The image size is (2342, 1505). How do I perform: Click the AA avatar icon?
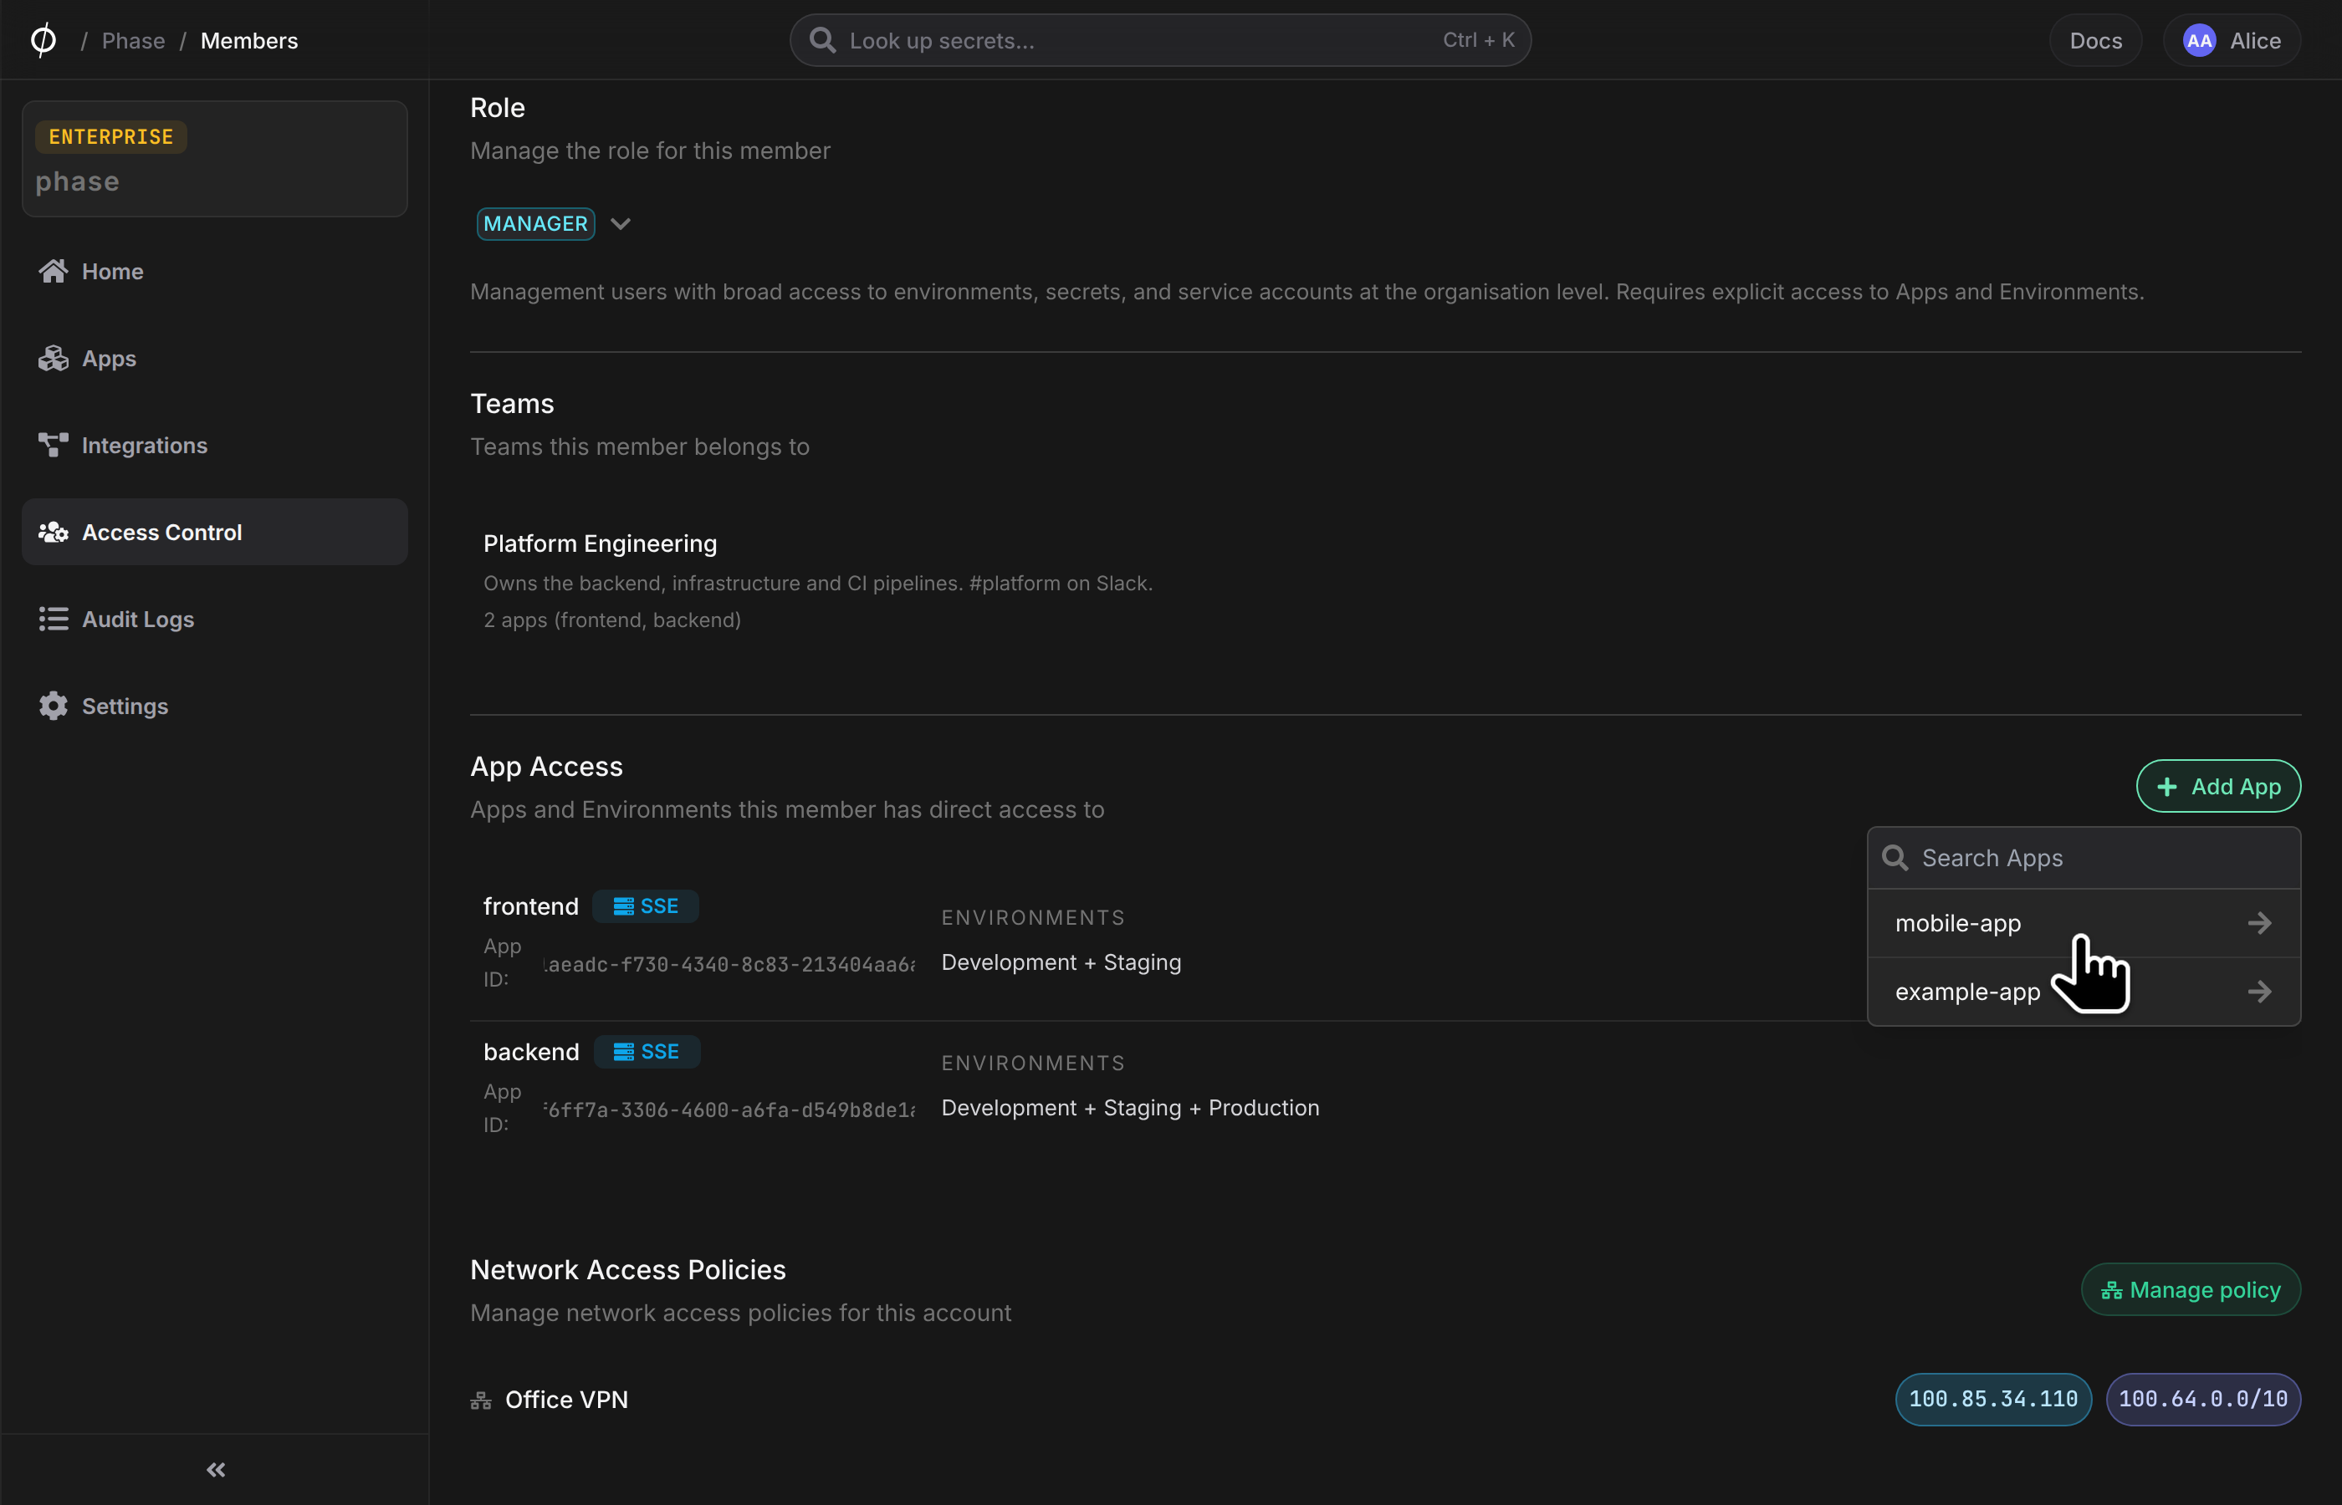(2198, 40)
